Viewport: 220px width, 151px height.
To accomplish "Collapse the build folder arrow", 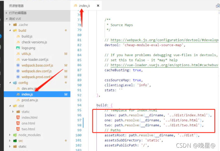I will coord(10,31).
